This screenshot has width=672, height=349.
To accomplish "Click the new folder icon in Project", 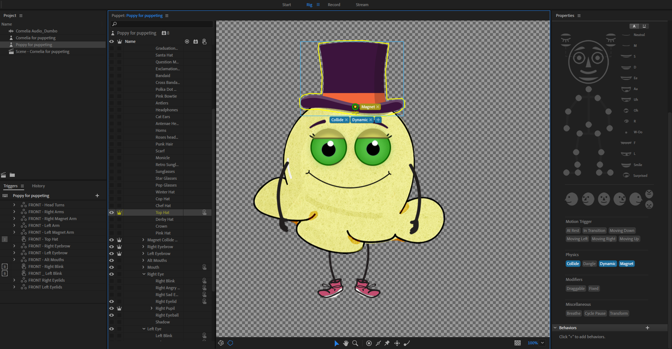I will pyautogui.click(x=12, y=175).
